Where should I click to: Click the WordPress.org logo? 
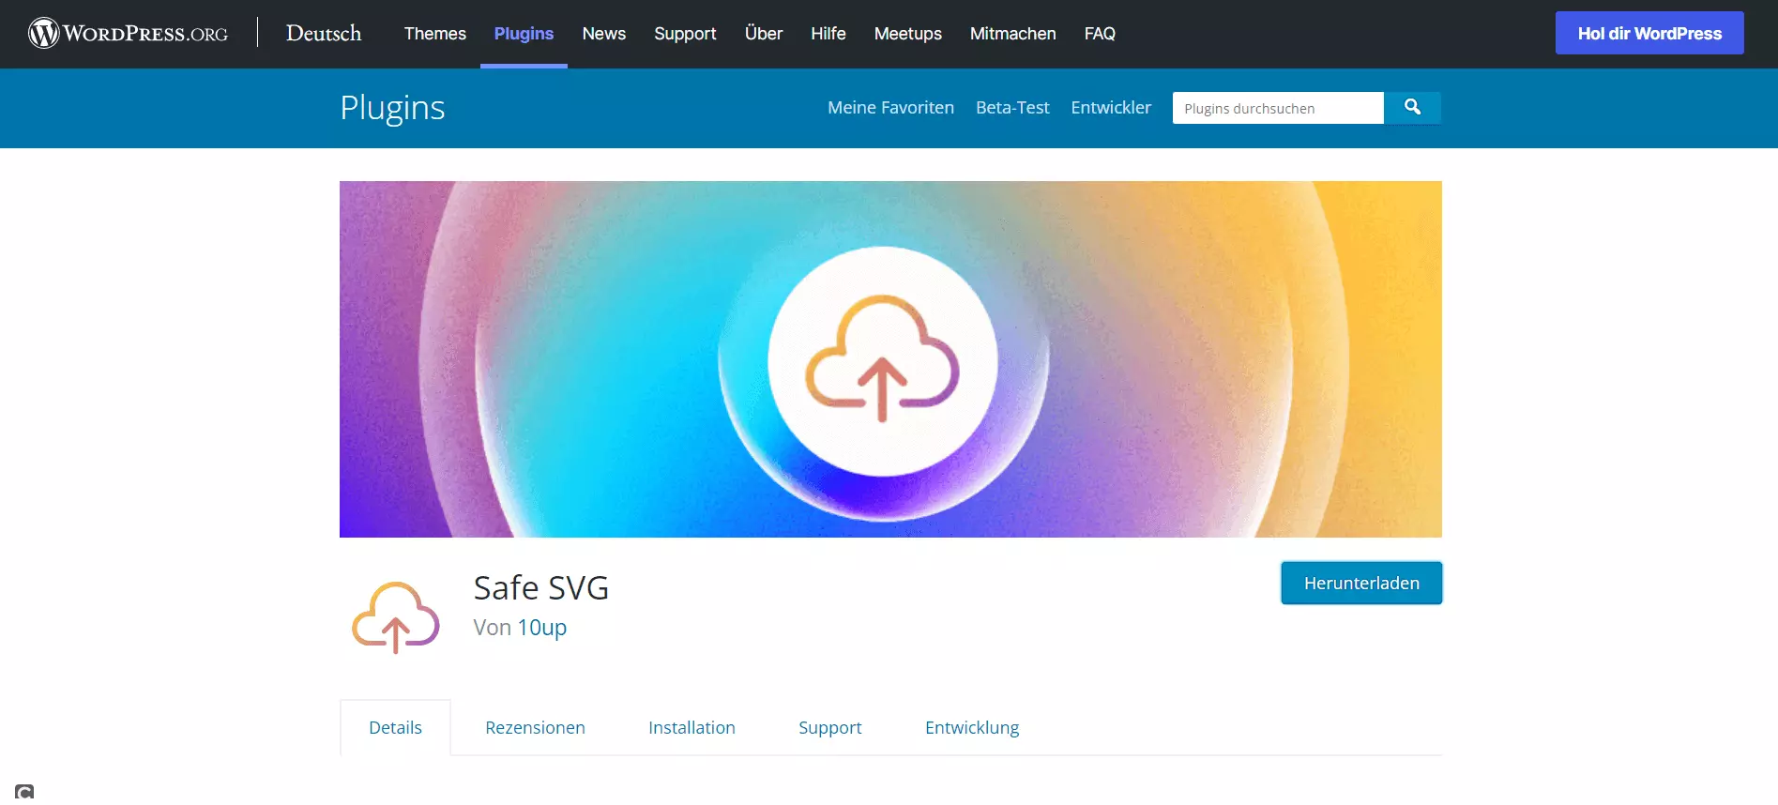(x=128, y=33)
